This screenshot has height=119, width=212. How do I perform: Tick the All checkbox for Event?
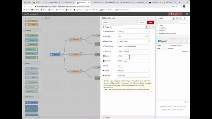tap(118, 56)
